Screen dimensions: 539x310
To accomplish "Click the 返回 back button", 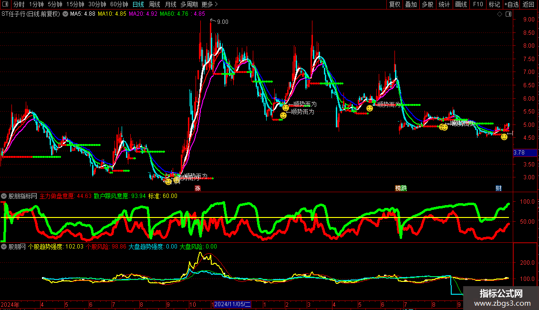I will [529, 4].
